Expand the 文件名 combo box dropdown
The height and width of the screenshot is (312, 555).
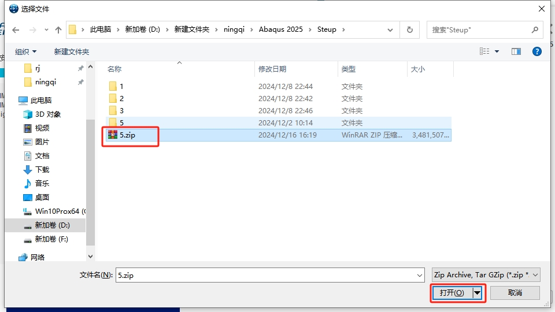(419, 276)
